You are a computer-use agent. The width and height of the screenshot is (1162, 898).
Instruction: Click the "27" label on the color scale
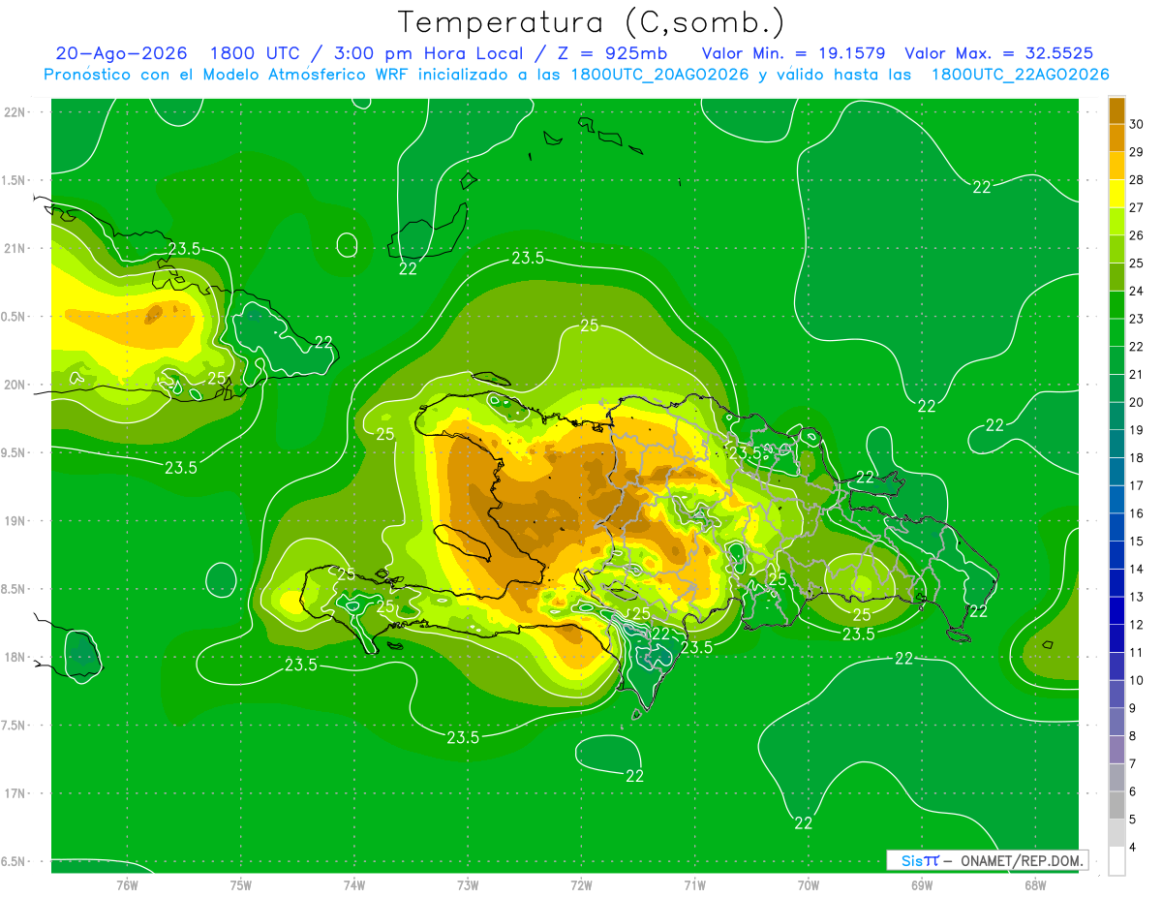pyautogui.click(x=1137, y=207)
